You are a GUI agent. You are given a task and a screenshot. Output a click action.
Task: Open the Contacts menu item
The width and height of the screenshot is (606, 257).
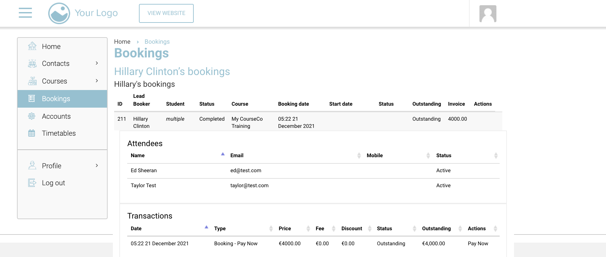[x=55, y=64]
